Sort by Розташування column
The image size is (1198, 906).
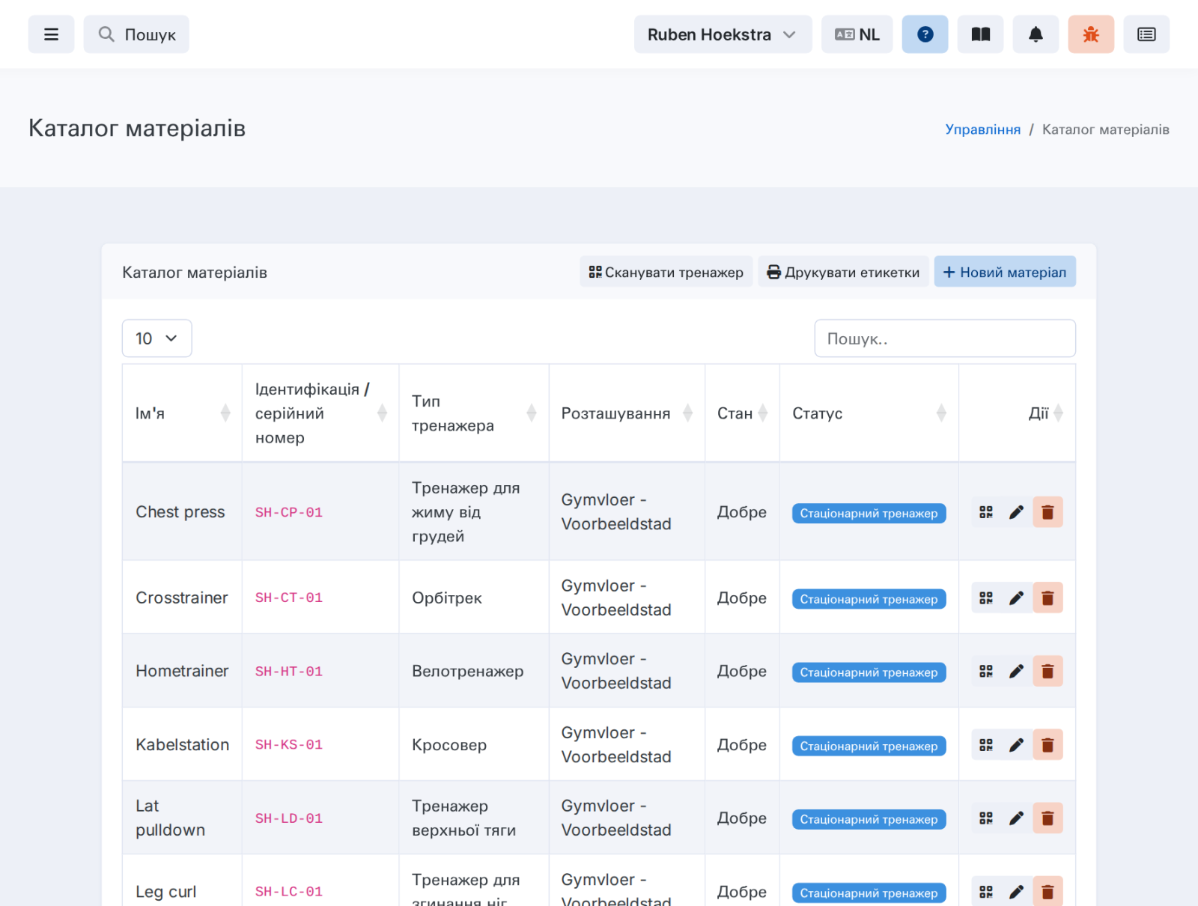pos(627,413)
